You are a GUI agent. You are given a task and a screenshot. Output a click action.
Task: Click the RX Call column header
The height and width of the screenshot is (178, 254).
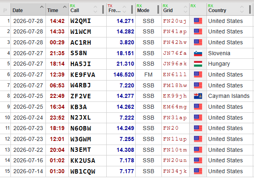87,9
